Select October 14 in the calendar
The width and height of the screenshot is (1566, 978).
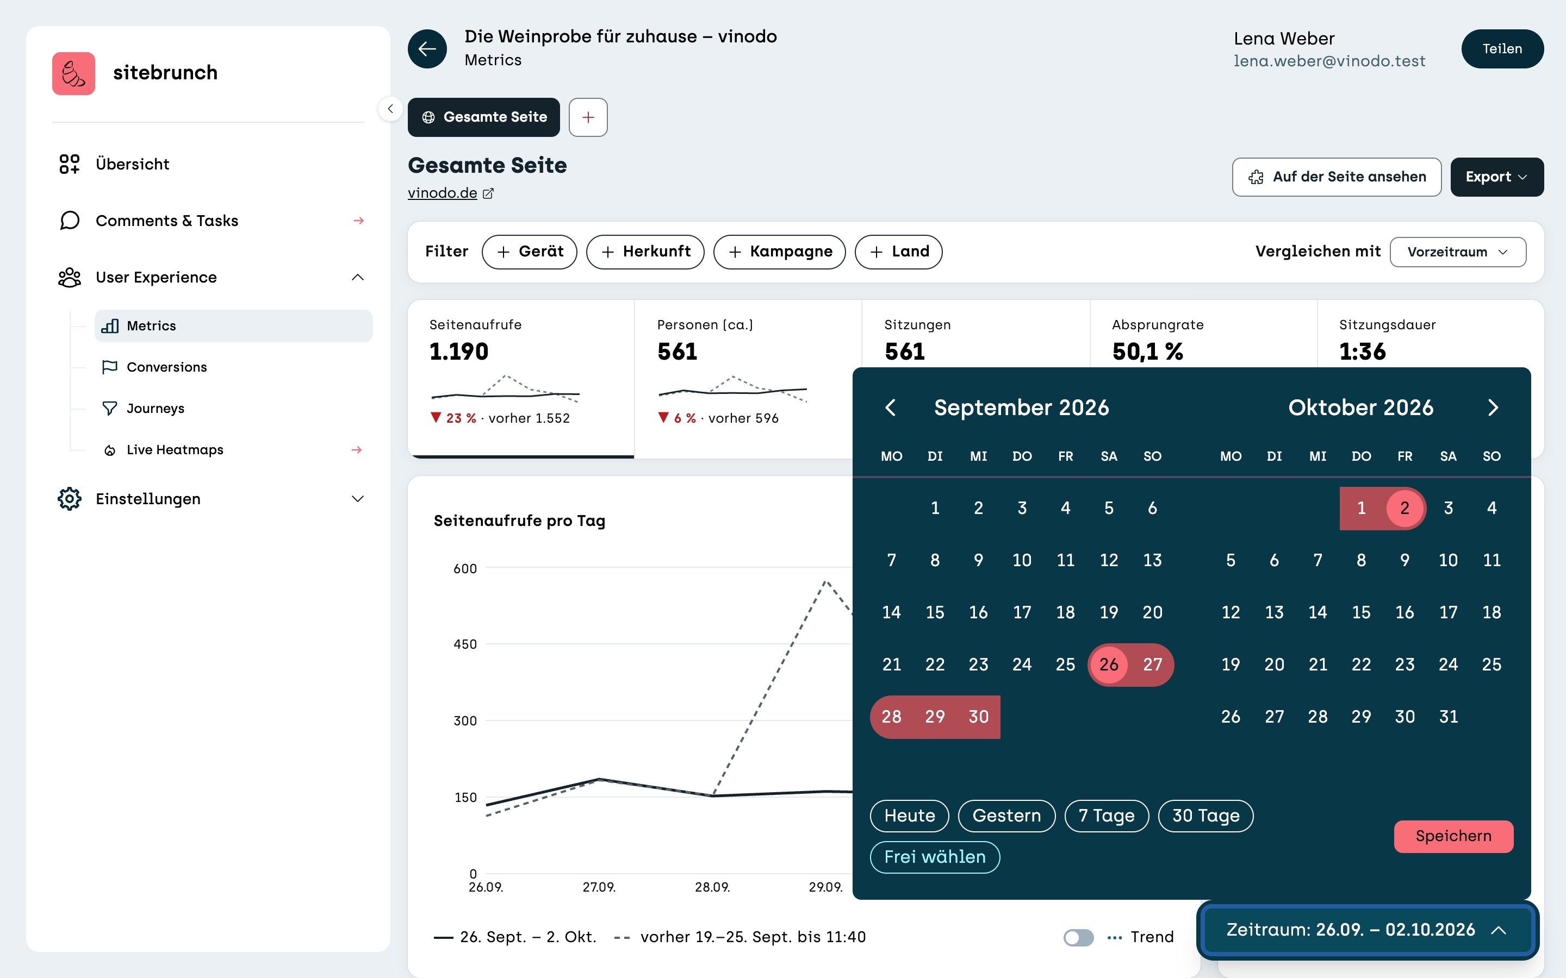pyautogui.click(x=1318, y=612)
